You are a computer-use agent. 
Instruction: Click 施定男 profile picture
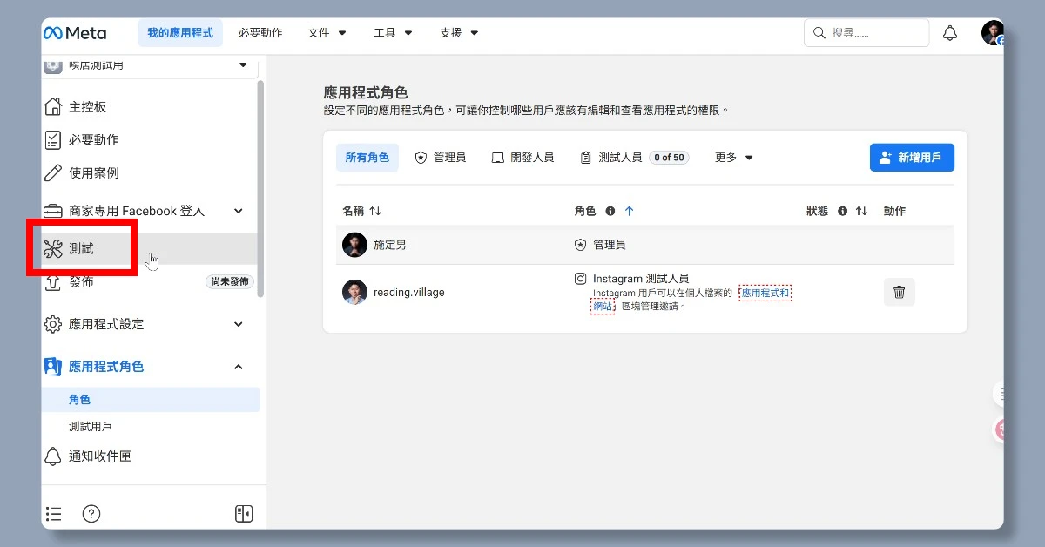[354, 245]
